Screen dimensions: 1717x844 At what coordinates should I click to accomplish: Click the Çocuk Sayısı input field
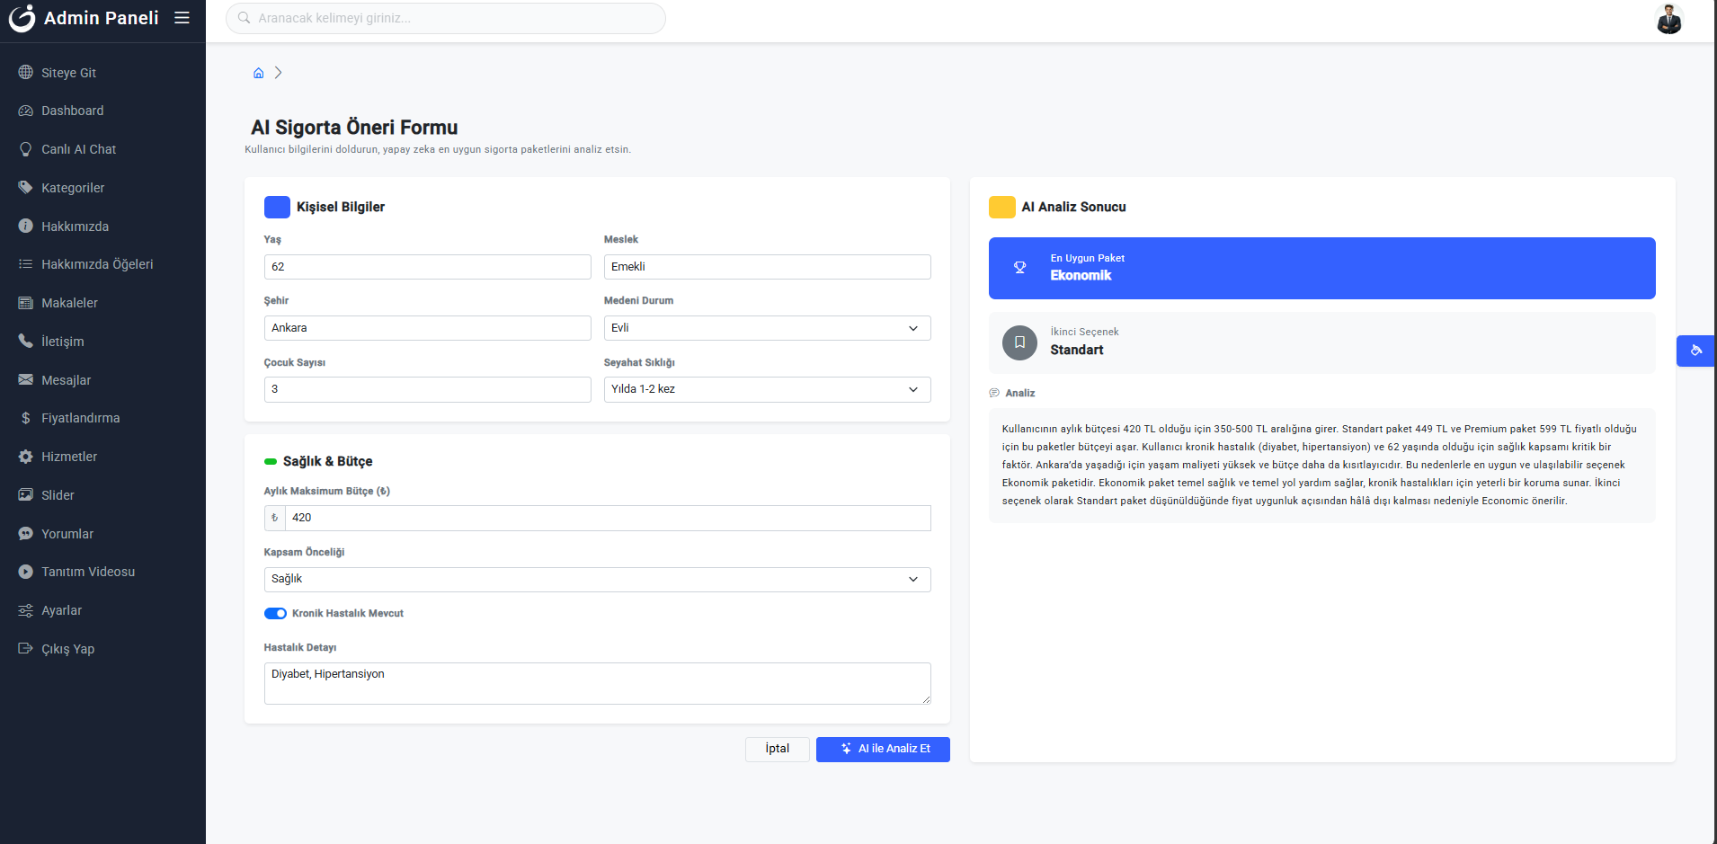point(427,389)
